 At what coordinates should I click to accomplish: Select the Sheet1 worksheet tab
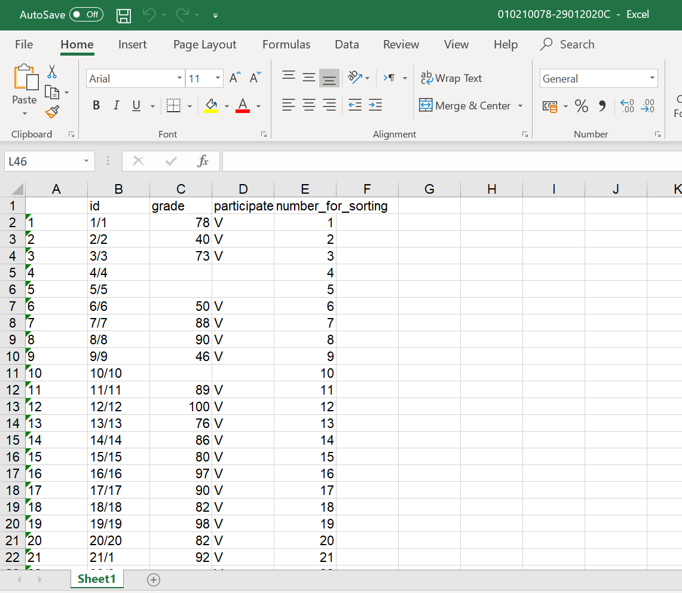pos(97,579)
